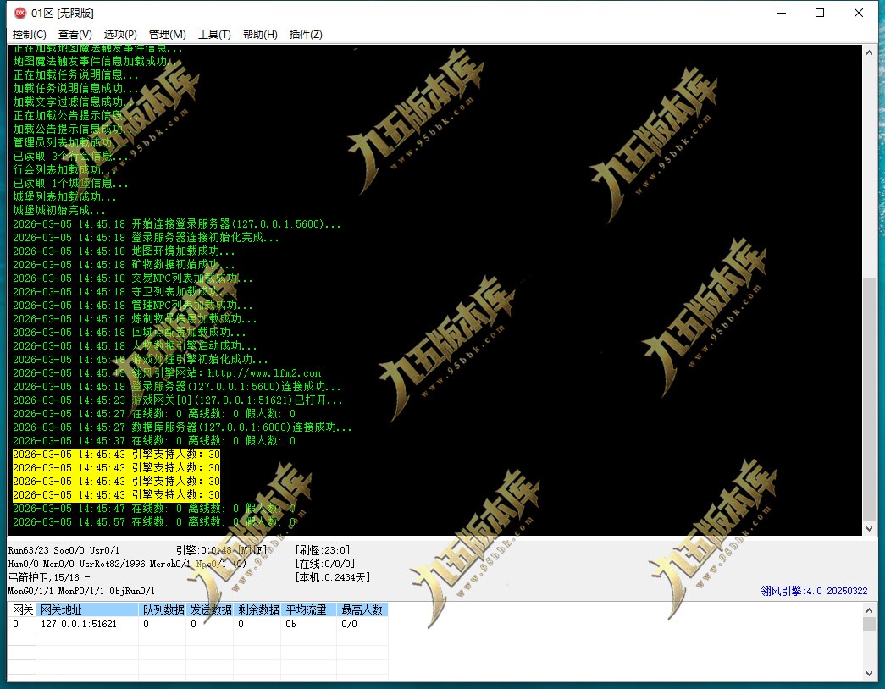Image resolution: width=885 pixels, height=689 pixels.
Task: Click log line 游戏网关[0](127.0.0.1:51621)已打开
Action: point(178,400)
